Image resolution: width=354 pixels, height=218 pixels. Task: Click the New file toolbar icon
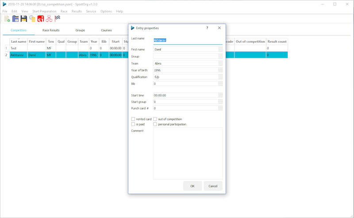pyautogui.click(x=7, y=19)
